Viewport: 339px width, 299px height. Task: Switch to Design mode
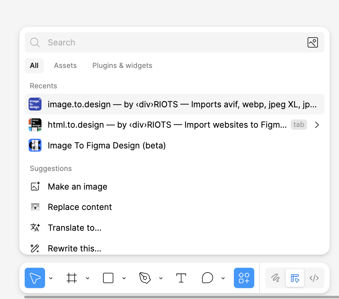coord(295,278)
